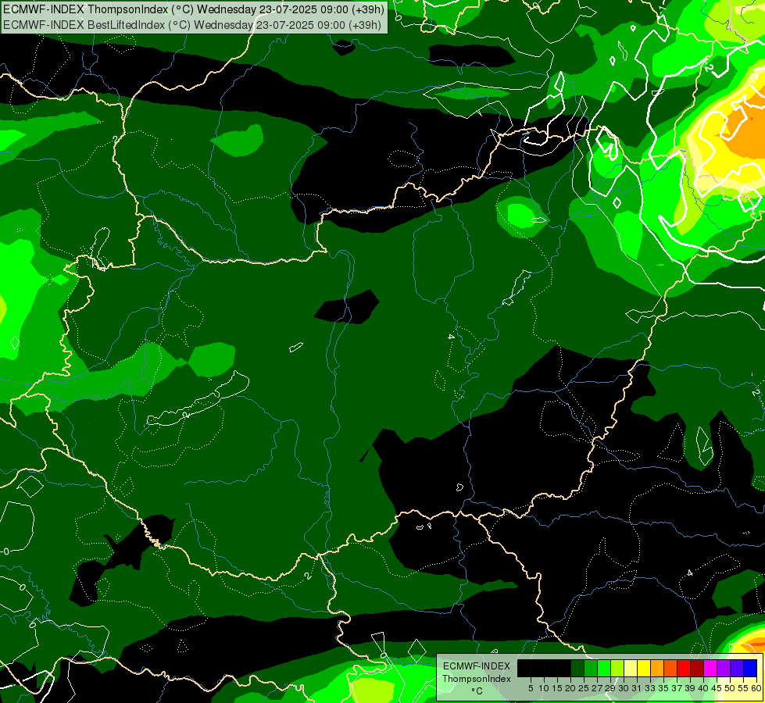The height and width of the screenshot is (703, 765).
Task: Select the dark green 20–25 legend swatch
Action: click(x=577, y=668)
